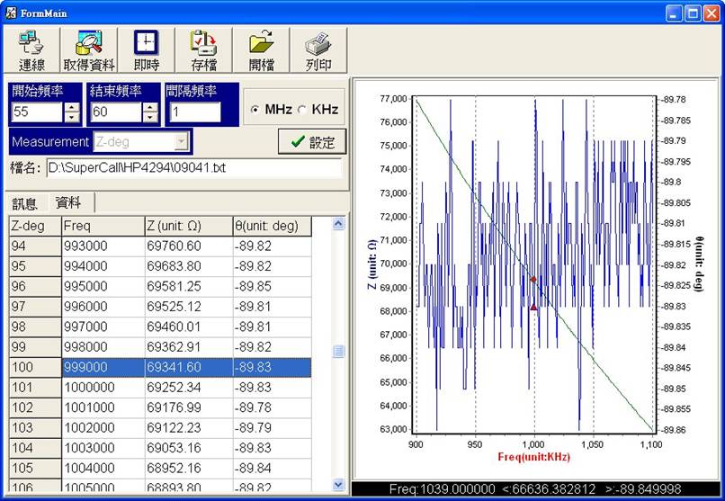Increase the 結束頻率 value with up arrow
The width and height of the screenshot is (725, 501).
point(150,107)
